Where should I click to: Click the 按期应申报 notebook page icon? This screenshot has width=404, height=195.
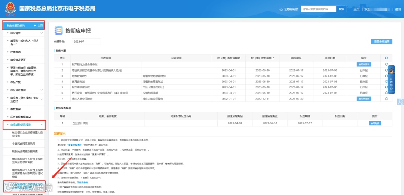coord(58,31)
